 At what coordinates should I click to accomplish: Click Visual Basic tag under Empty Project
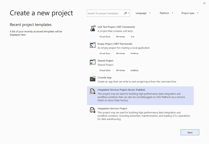tap(105, 53)
